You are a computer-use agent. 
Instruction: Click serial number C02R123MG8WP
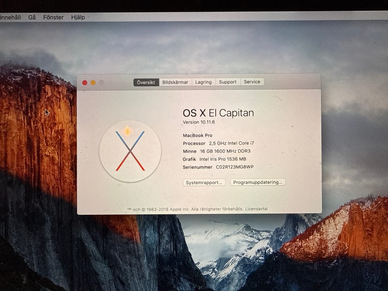coord(235,167)
